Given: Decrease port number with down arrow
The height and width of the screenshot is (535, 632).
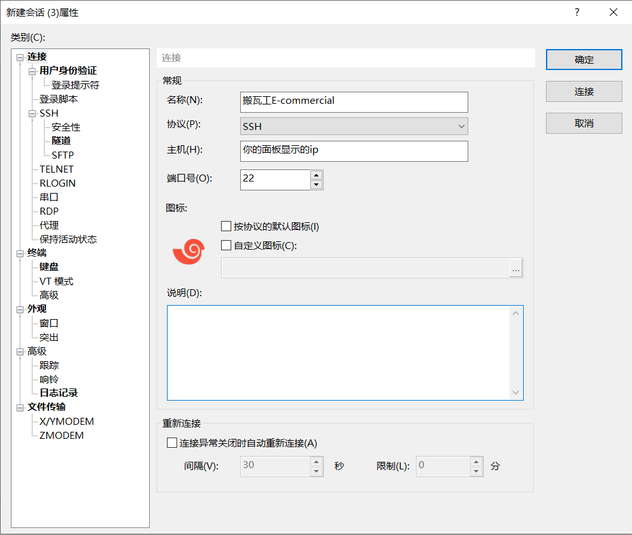Looking at the screenshot, I should (316, 185).
